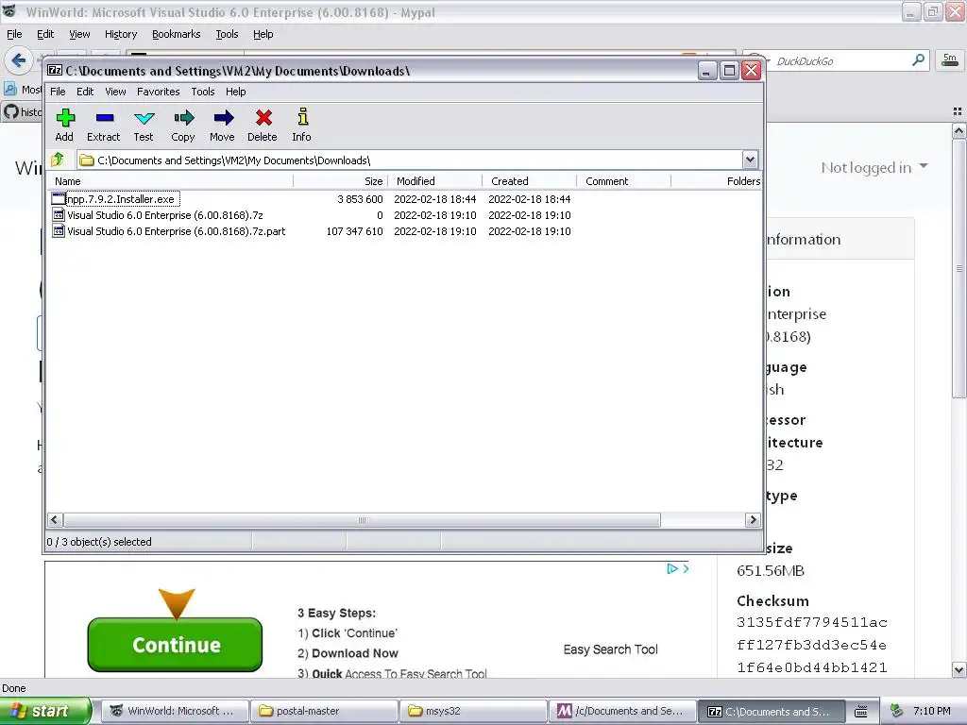Click inside the 7-Zip address path field

409,160
